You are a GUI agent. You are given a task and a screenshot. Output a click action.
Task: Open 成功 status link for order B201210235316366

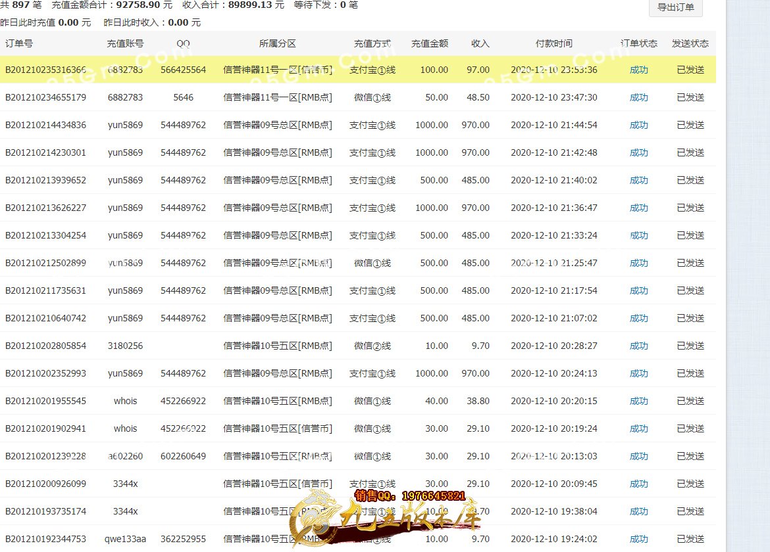point(639,70)
